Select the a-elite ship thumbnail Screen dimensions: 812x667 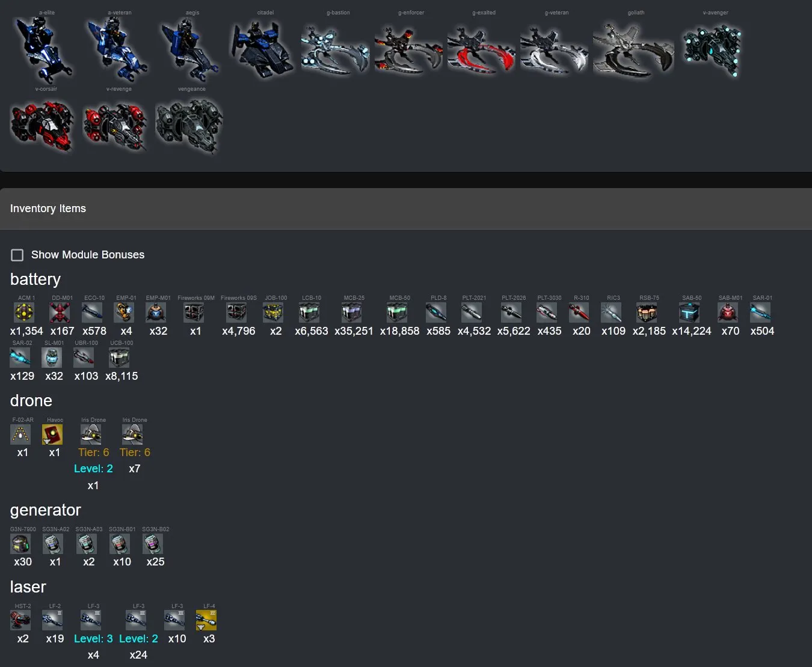(x=43, y=49)
